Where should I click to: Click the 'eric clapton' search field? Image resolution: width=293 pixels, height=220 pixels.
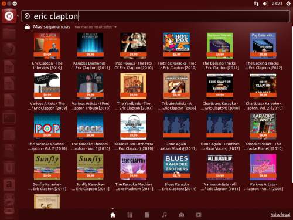pos(155,16)
